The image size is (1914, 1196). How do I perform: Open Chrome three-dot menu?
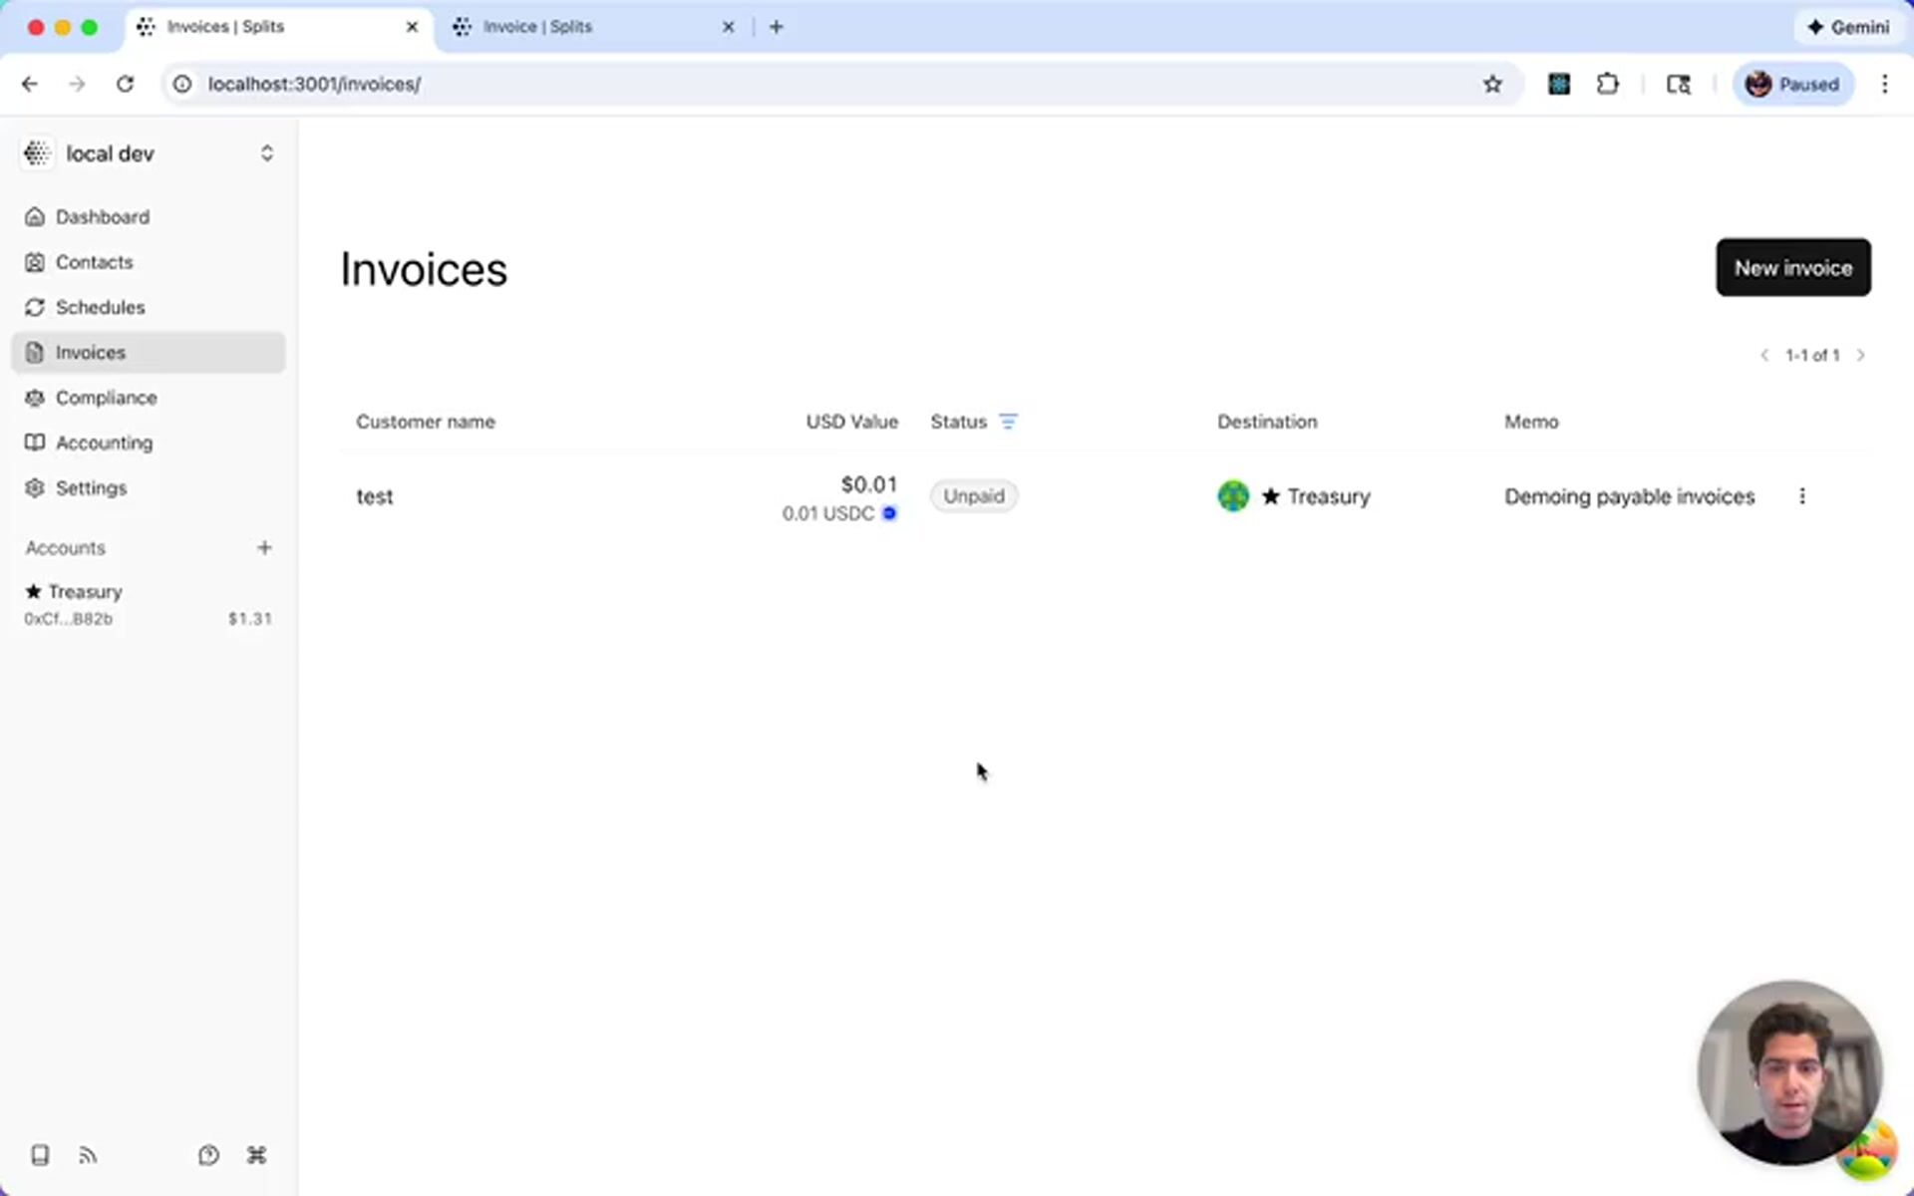pos(1884,85)
